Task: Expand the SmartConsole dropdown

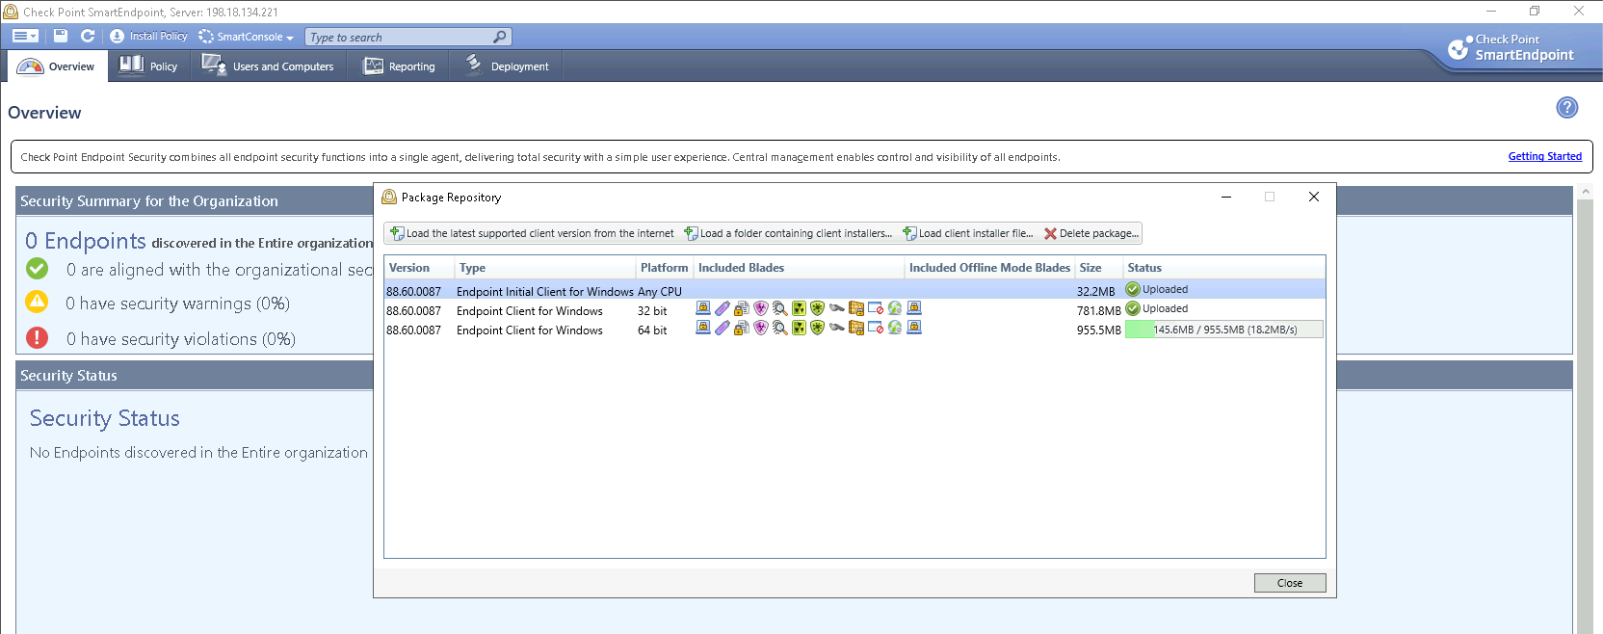Action: pos(248,37)
